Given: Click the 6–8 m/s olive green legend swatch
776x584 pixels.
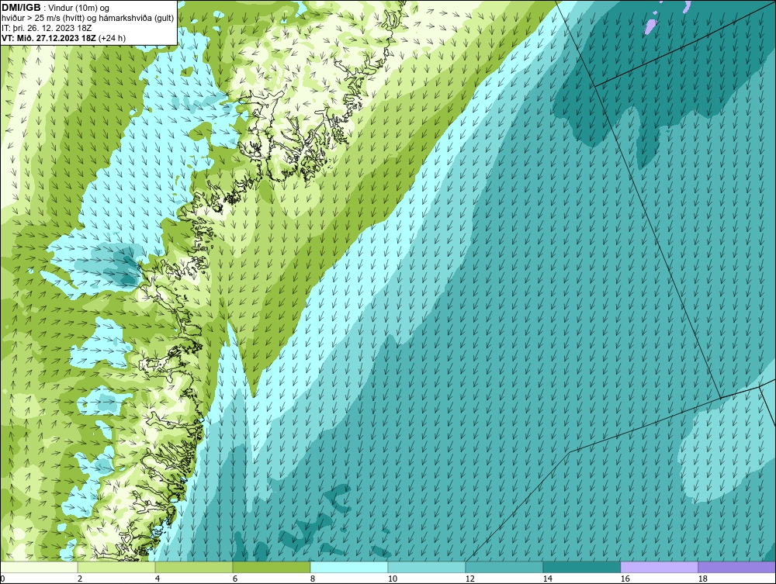Looking at the screenshot, I should tap(271, 567).
